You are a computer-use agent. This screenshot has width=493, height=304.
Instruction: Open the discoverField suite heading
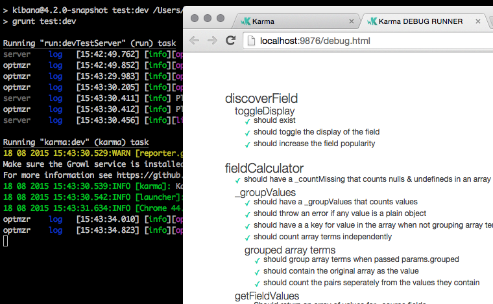[261, 98]
